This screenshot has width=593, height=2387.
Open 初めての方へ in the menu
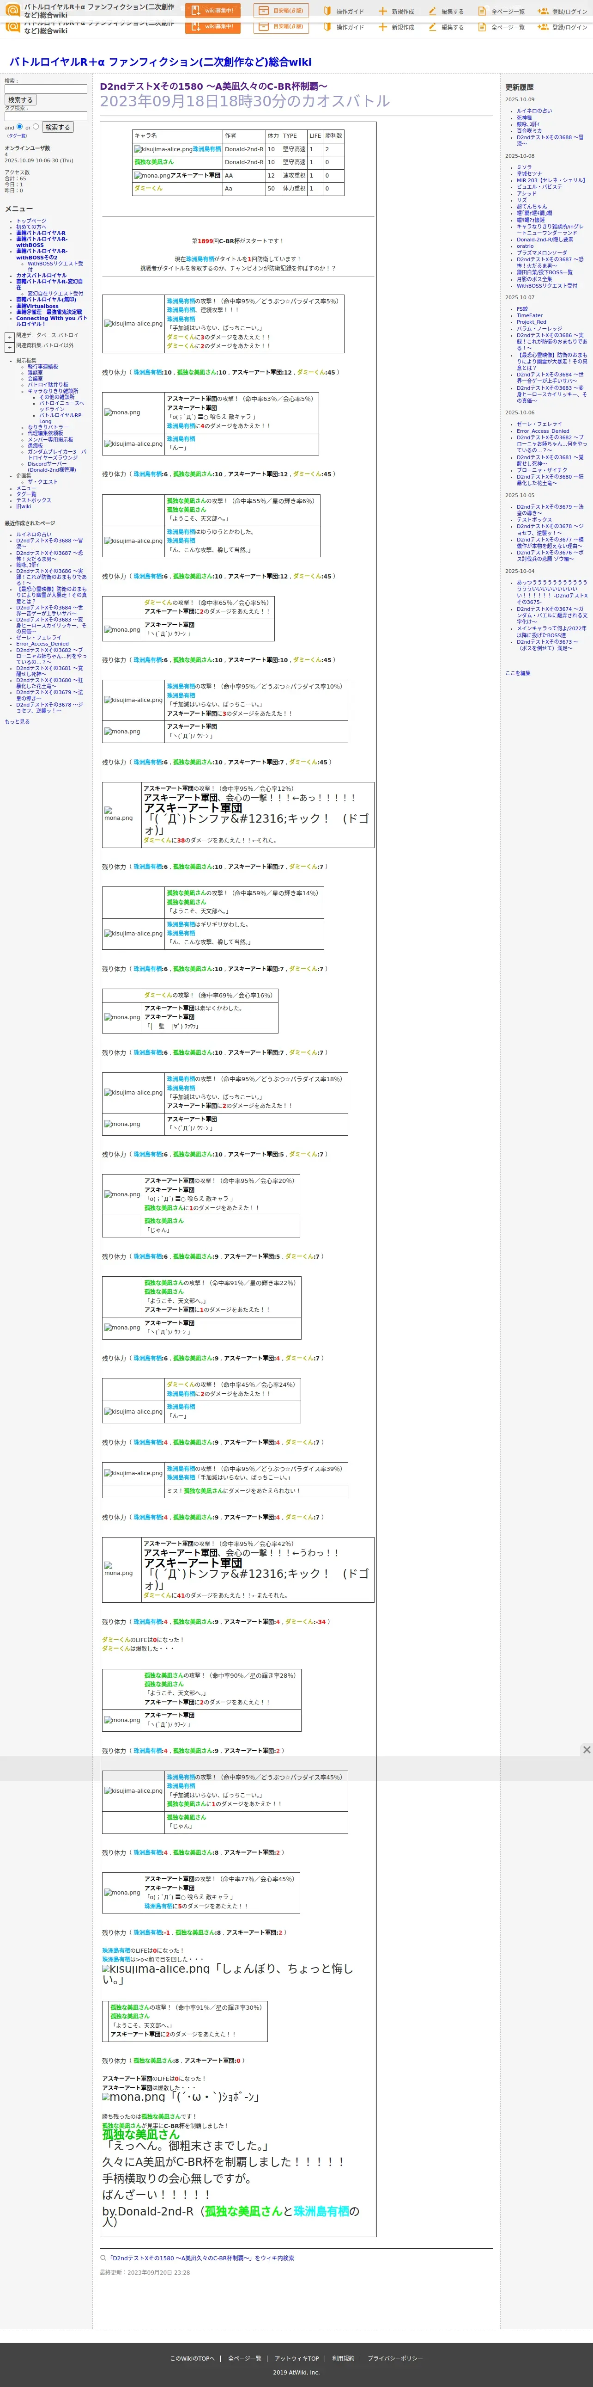click(x=30, y=227)
